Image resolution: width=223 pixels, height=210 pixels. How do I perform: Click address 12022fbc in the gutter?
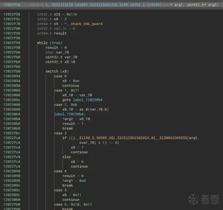pos(12,133)
